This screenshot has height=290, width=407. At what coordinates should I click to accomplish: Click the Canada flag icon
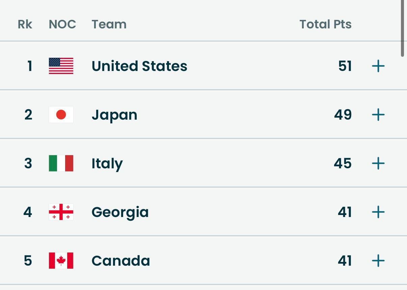point(61,261)
